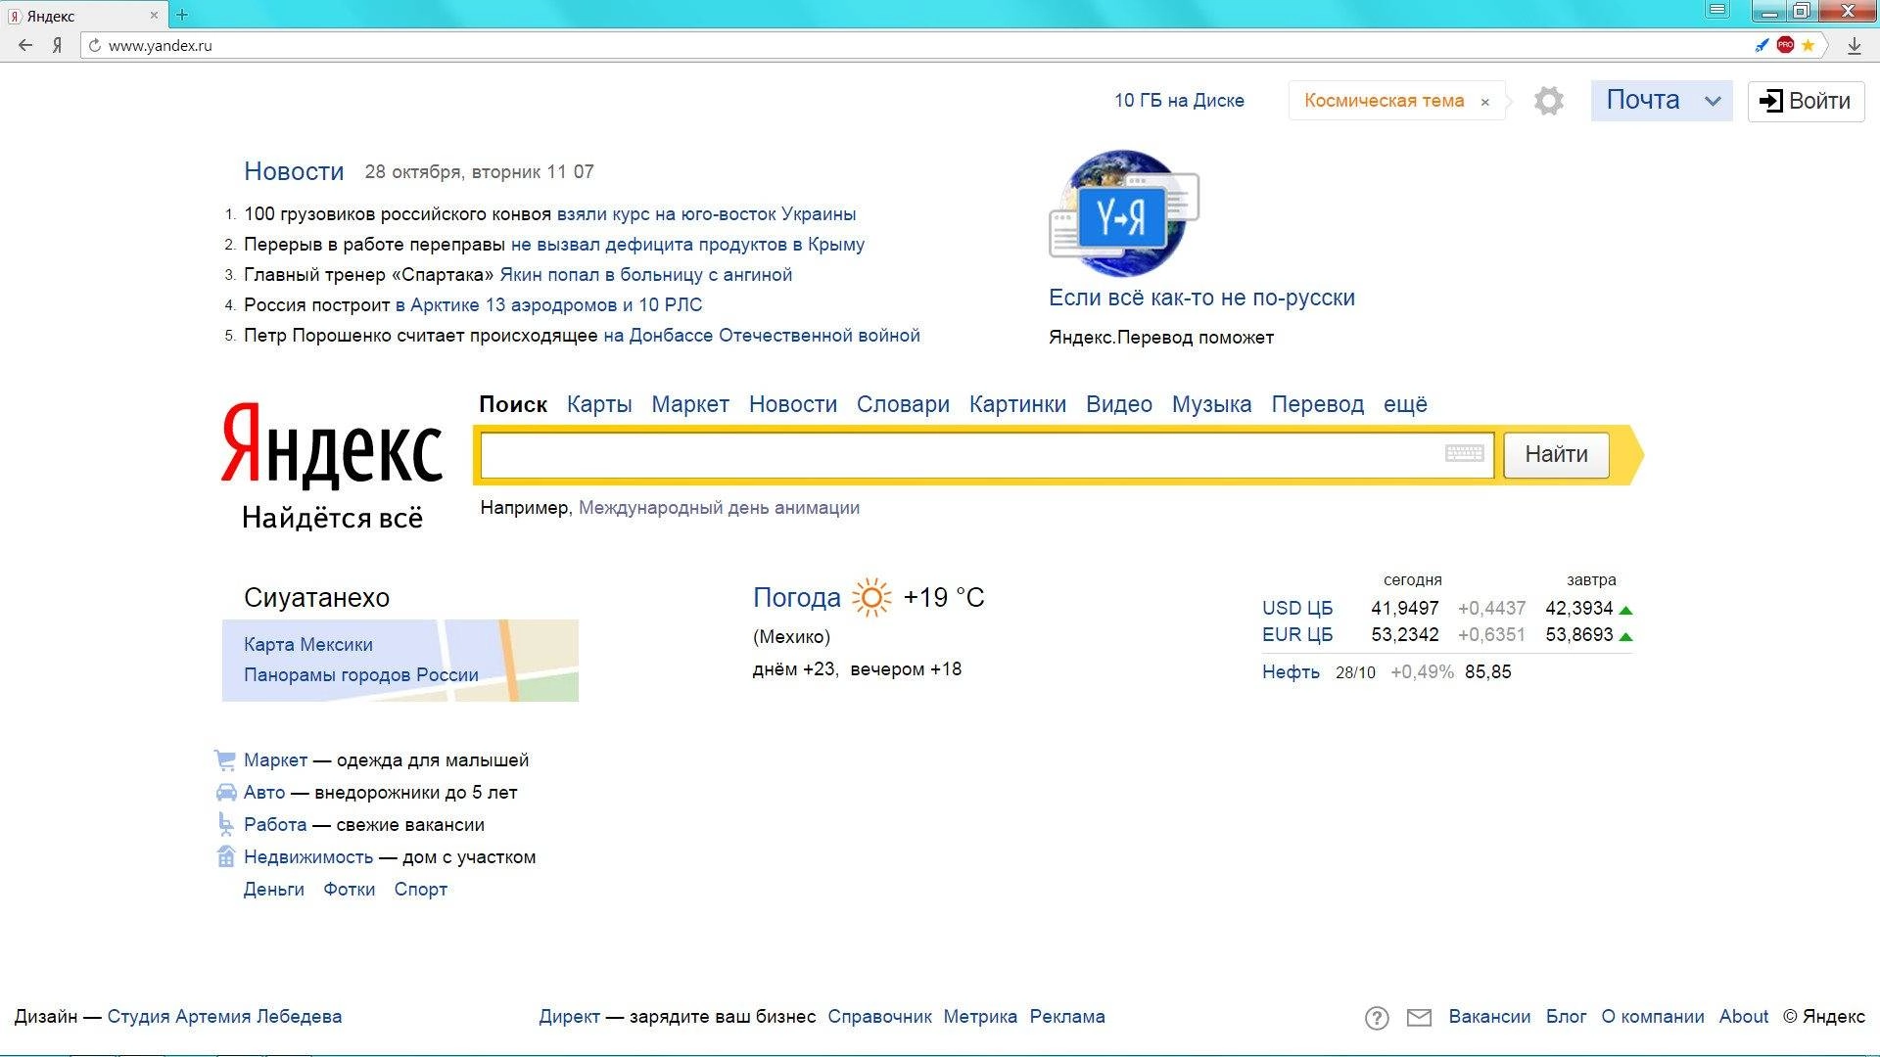Switch to Маркет tab
Image resolution: width=1880 pixels, height=1057 pixels.
pos(690,404)
